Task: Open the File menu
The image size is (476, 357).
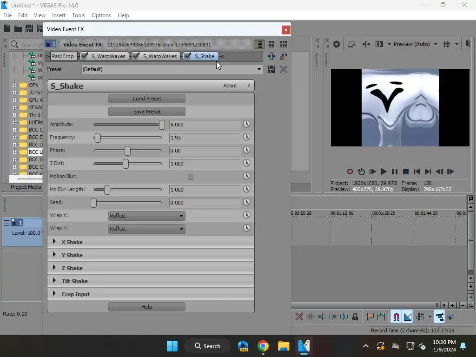Action: point(7,15)
